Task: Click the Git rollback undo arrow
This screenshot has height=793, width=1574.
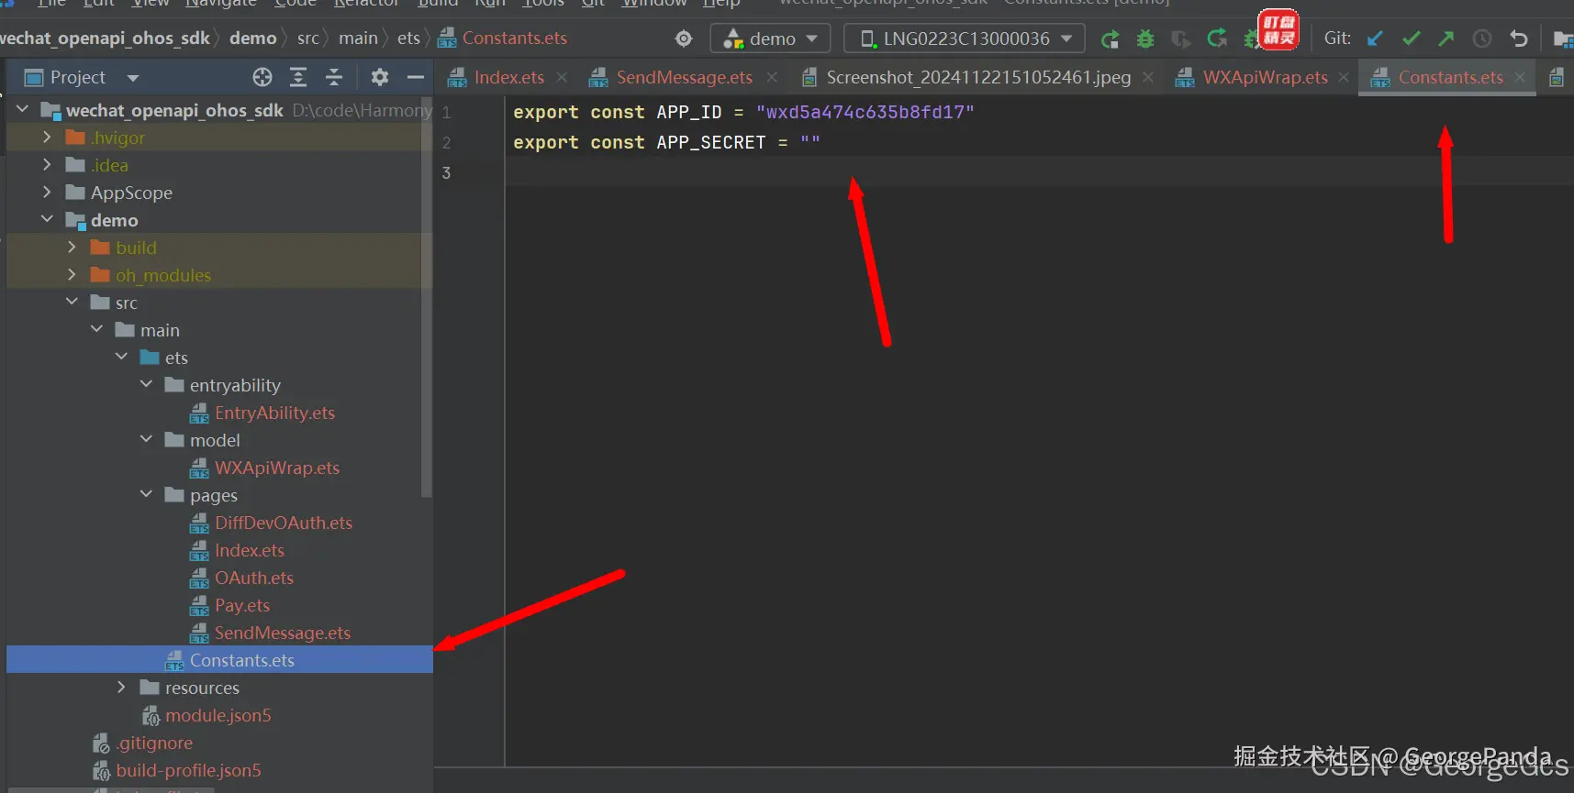Action: (x=1519, y=39)
